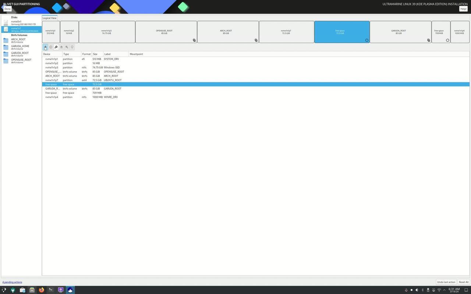
Task: Click the Bluetooth tray icon
Action: tap(422, 290)
